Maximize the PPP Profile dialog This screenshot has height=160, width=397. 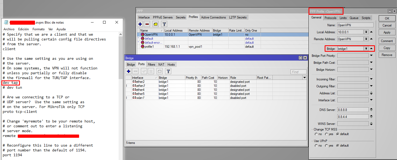point(390,11)
